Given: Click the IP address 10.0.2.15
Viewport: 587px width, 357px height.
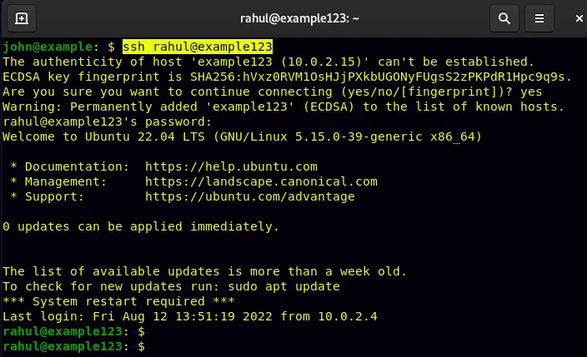Looking at the screenshot, I should (321, 62).
